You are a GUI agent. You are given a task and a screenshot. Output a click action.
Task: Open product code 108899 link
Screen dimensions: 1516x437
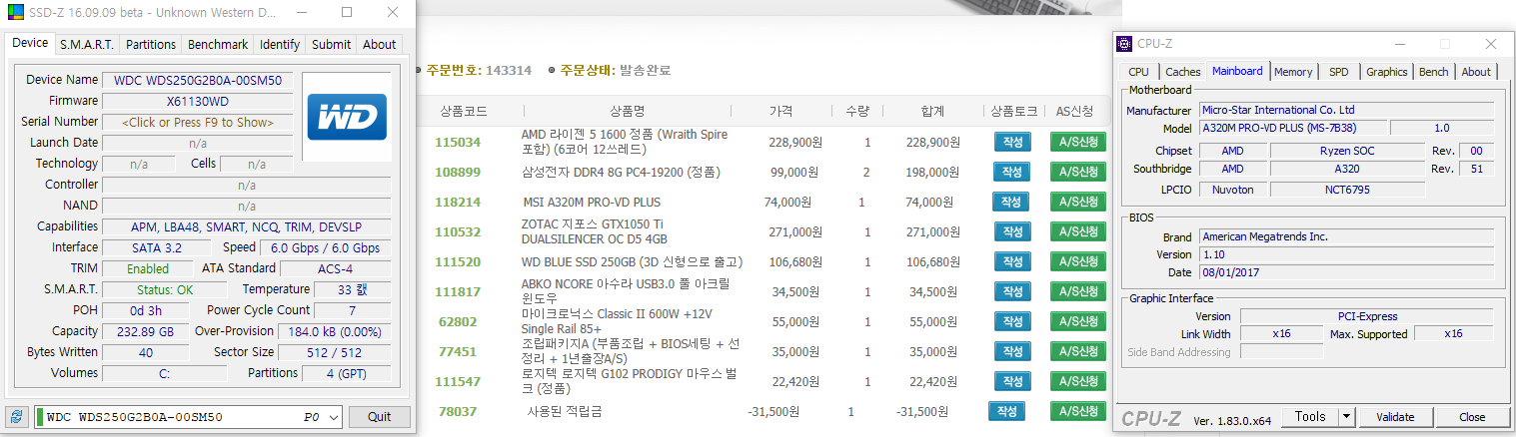[458, 173]
